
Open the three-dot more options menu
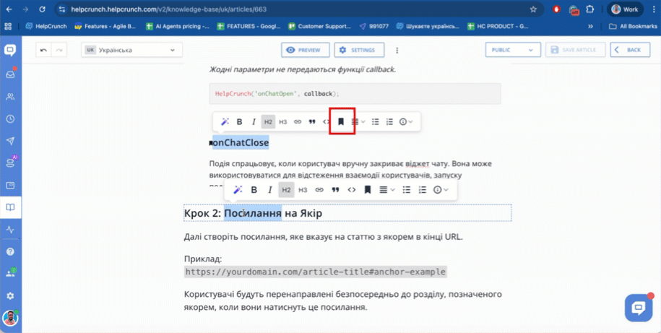click(x=397, y=51)
